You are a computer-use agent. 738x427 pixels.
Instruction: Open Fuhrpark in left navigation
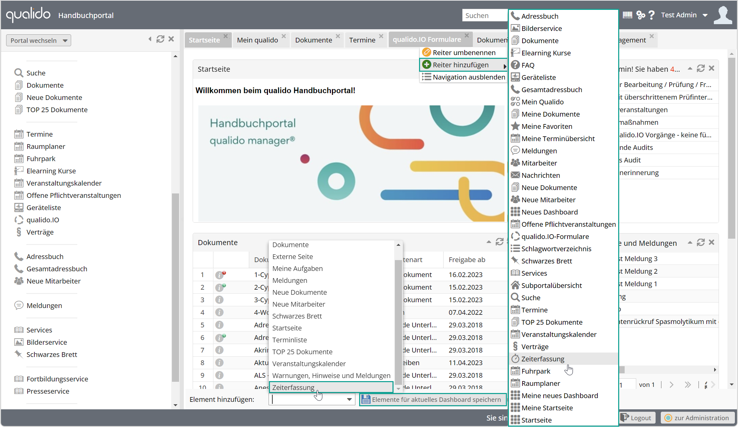(41, 158)
